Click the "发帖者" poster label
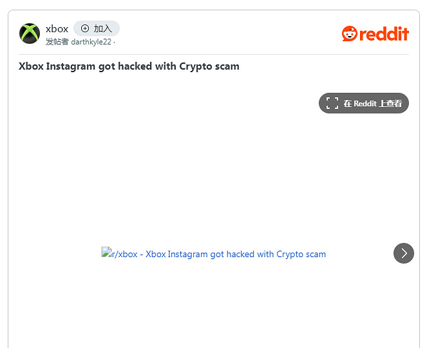The width and height of the screenshot is (427, 348). click(57, 42)
